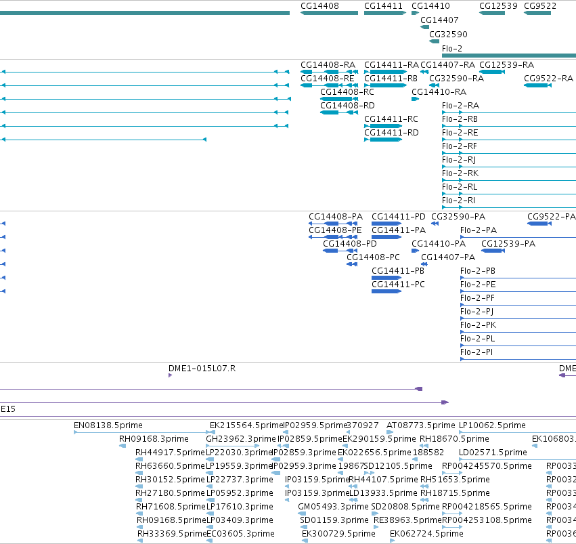Select the CG12539-RA transcript
The height and width of the screenshot is (544, 576).
pyautogui.click(x=506, y=64)
